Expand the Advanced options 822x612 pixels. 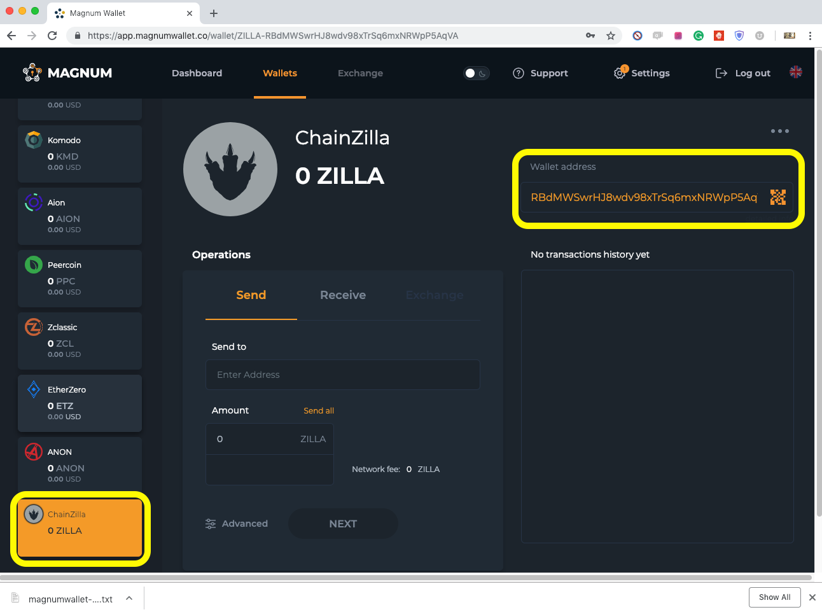237,524
